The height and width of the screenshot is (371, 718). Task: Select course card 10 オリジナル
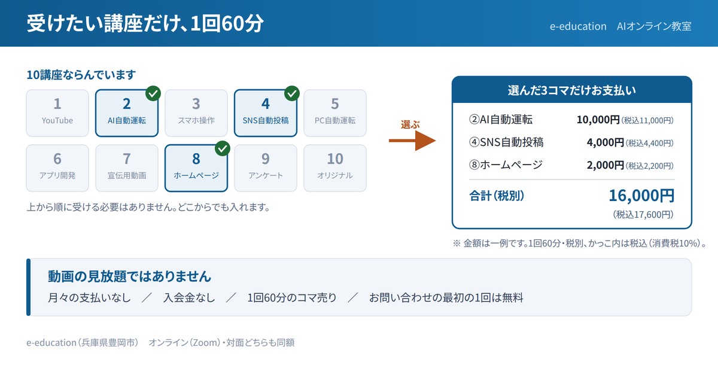[335, 168]
